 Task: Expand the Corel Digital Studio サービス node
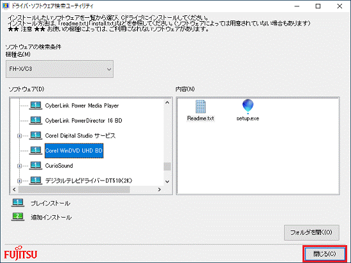pos(20,135)
